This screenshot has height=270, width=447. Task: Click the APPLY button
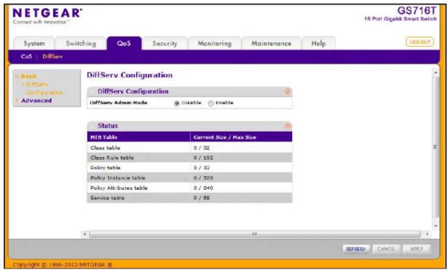(416, 249)
